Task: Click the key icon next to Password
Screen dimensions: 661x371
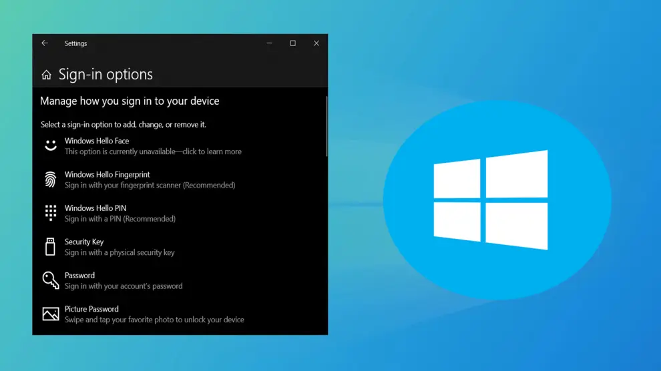Action: click(x=51, y=280)
